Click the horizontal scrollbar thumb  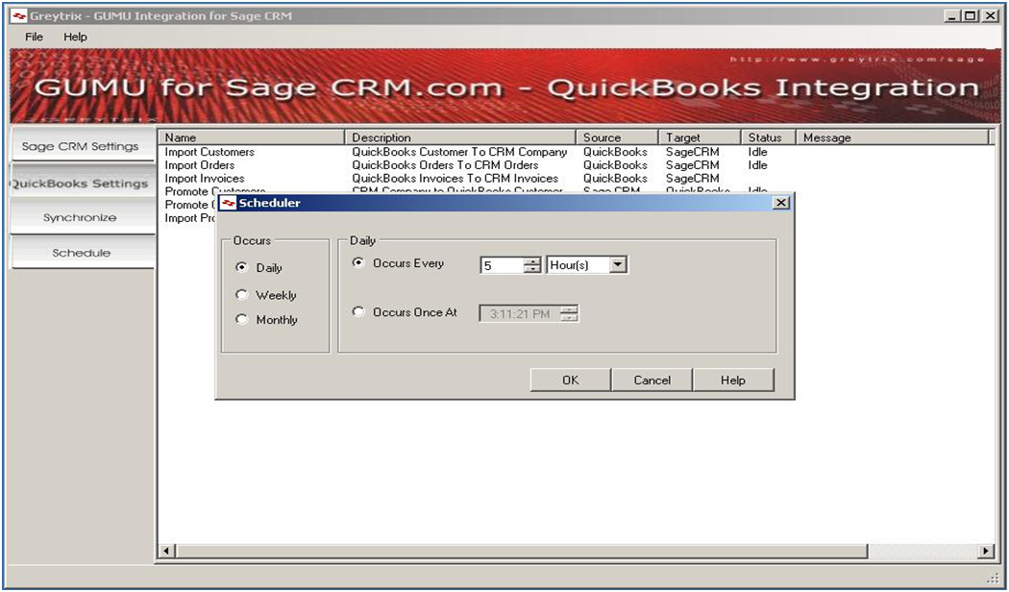pyautogui.click(x=521, y=551)
